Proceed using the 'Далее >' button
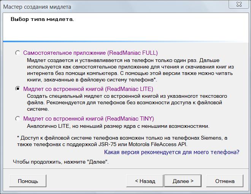The width and height of the screenshot is (251, 194). point(183,181)
